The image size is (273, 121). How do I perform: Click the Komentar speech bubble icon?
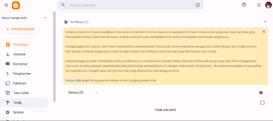pyautogui.click(x=8, y=64)
